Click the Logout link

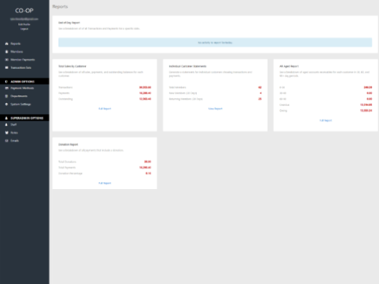(24, 29)
